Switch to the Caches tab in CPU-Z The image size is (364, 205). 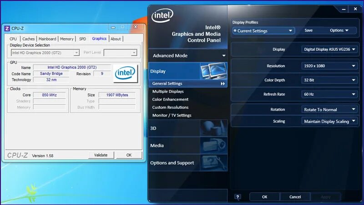tap(28, 39)
